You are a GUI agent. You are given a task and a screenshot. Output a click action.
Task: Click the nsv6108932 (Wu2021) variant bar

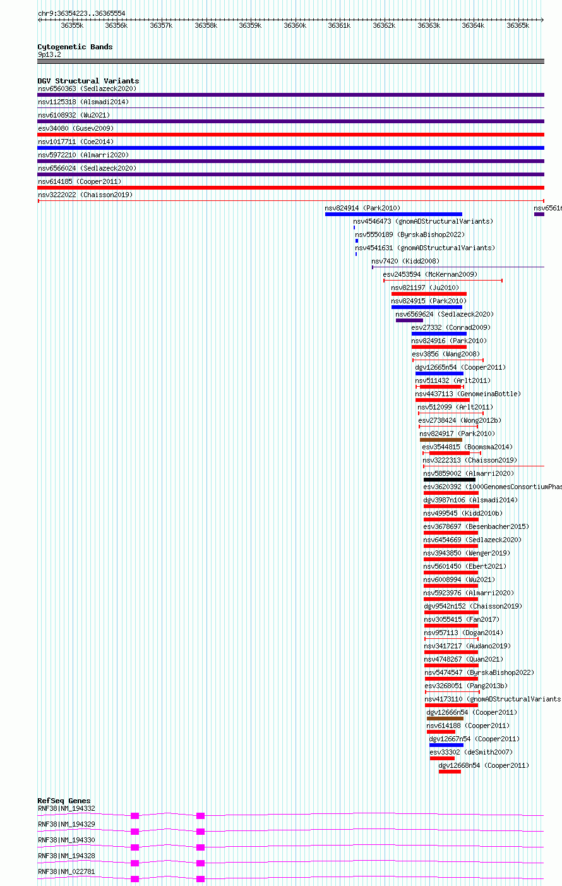[x=290, y=121]
